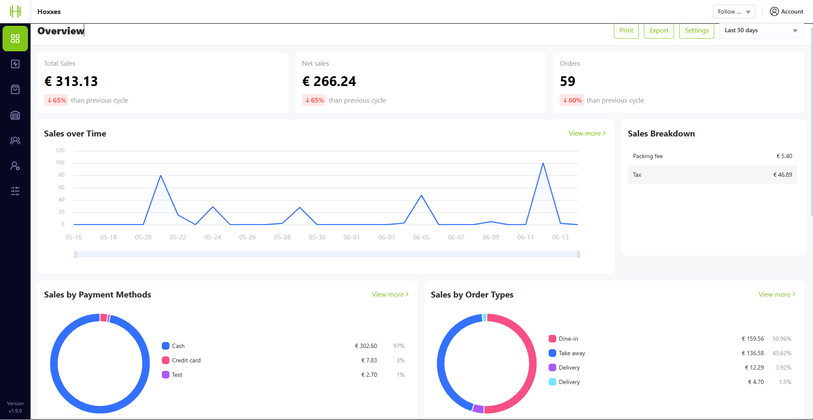Open the menu list sidebar icon
Image resolution: width=813 pixels, height=420 pixels.
point(15,115)
